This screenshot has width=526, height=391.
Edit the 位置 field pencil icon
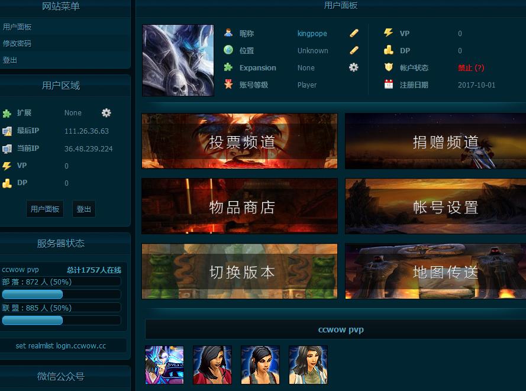(353, 50)
